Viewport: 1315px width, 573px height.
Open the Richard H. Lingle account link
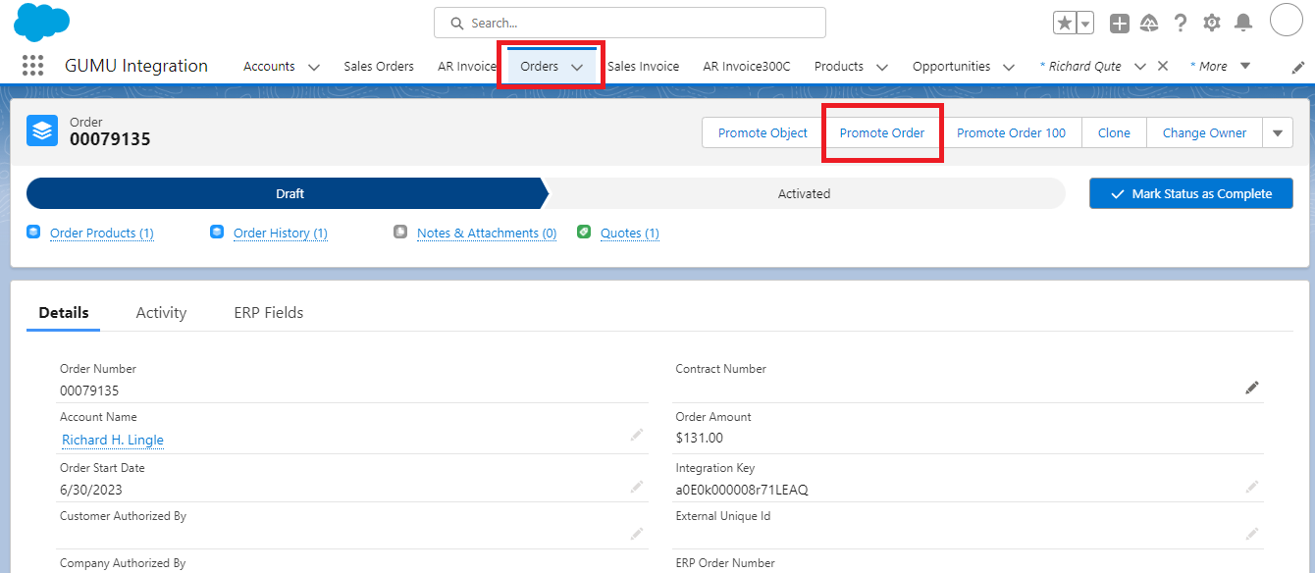113,440
